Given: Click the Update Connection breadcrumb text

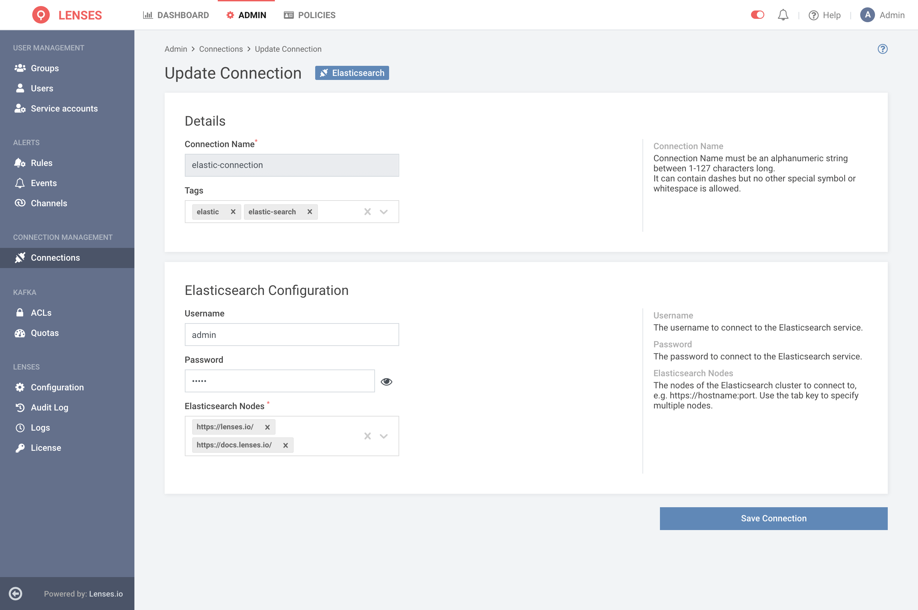Looking at the screenshot, I should [288, 49].
